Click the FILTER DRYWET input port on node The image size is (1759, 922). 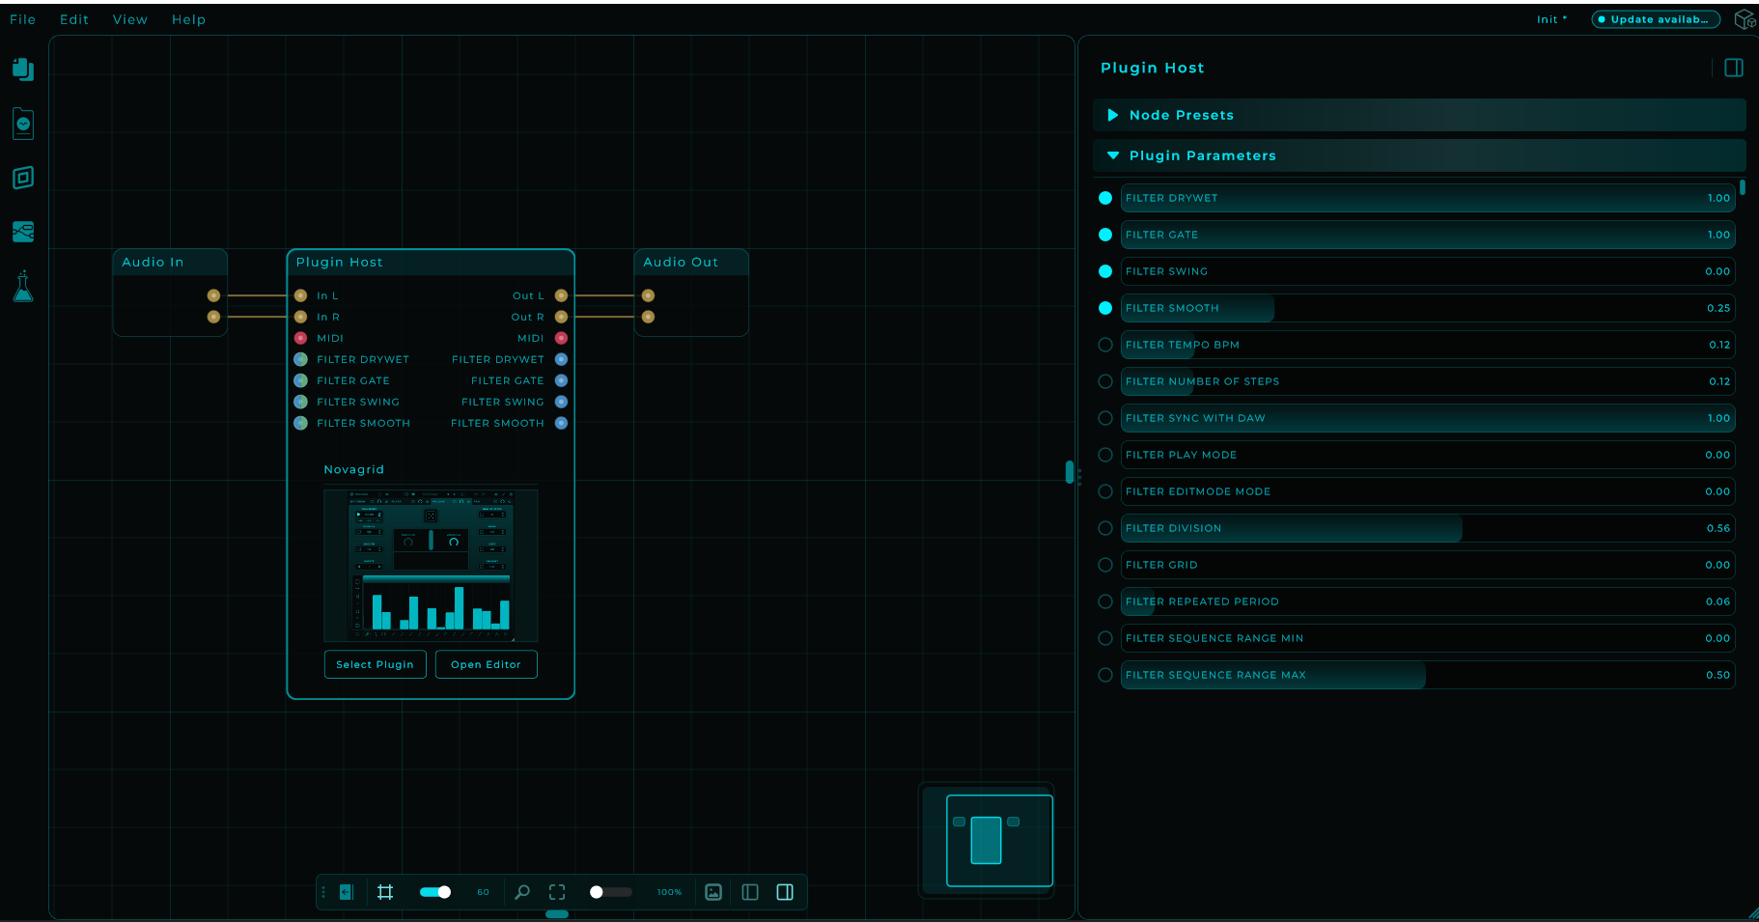[301, 359]
